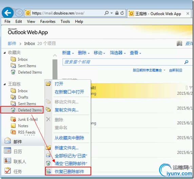
Task: Select Sent Items under 王庭栋 mailbox
Action: 27,104
